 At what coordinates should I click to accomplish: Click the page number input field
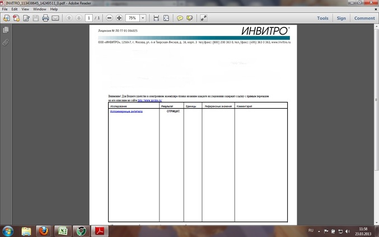pyautogui.click(x=89, y=18)
